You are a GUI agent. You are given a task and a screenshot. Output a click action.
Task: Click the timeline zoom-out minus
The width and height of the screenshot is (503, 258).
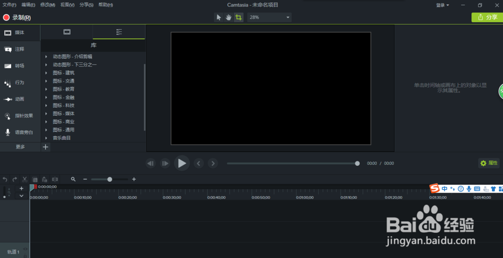(x=85, y=180)
